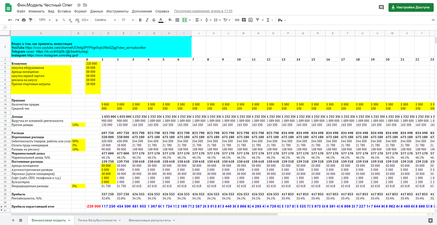Image resolution: width=437 pixels, height=225 pixels.
Task: Open the Справка menu
Action: 162,11
